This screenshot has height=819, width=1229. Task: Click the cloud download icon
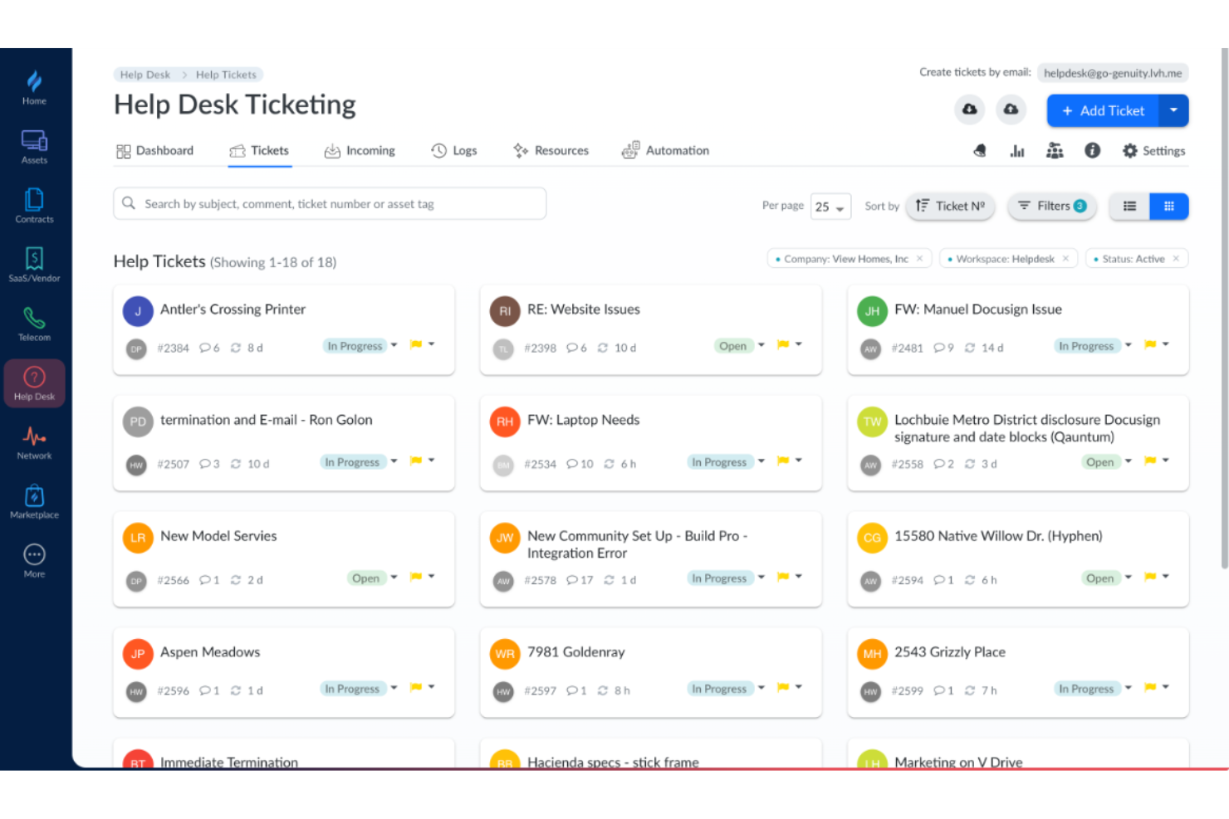point(969,109)
